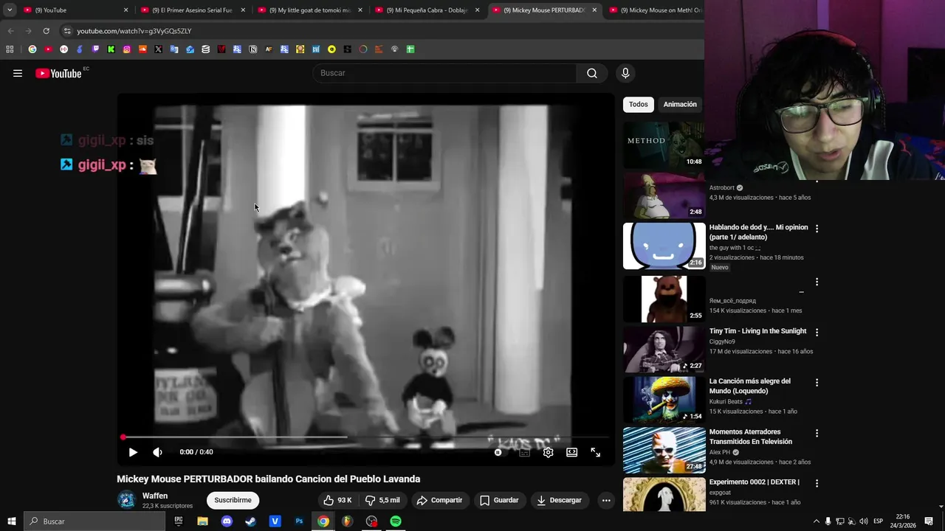Click the video progress bar
The width and height of the screenshot is (945, 531).
pyautogui.click(x=365, y=437)
